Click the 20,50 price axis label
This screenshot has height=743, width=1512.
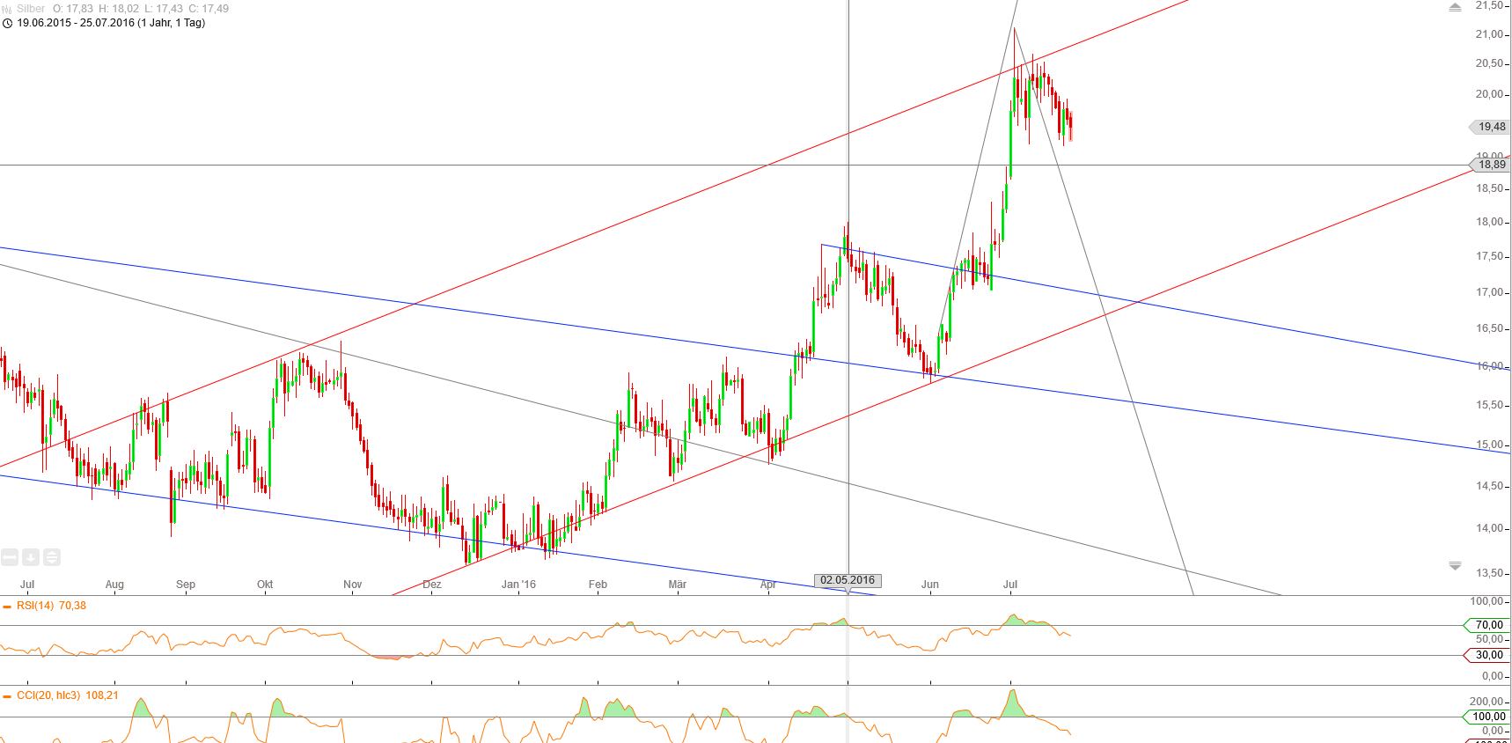tap(1489, 63)
